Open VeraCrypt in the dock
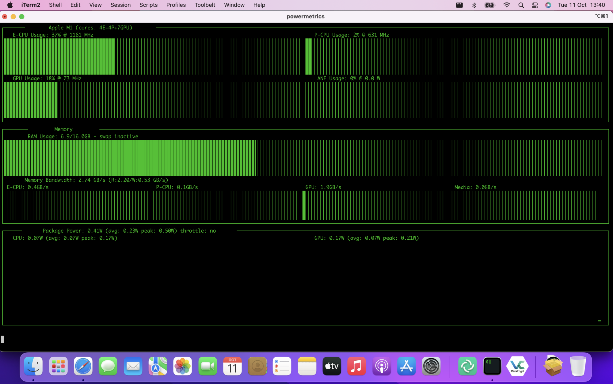Viewport: 613px width, 384px height. pyautogui.click(x=517, y=366)
